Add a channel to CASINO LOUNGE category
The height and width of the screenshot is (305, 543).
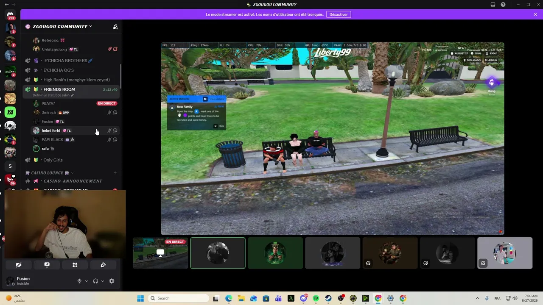pos(115,173)
